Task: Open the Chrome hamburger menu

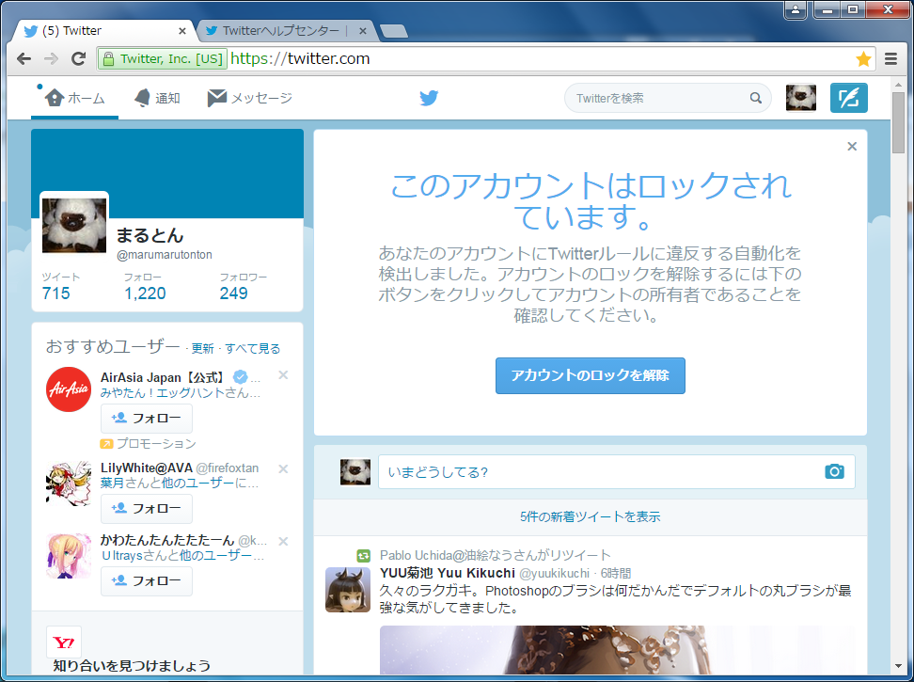Action: click(x=890, y=59)
